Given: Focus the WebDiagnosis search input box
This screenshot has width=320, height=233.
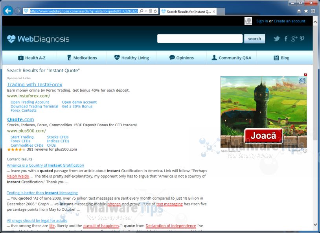Looking at the screenshot, I should [x=200, y=38].
